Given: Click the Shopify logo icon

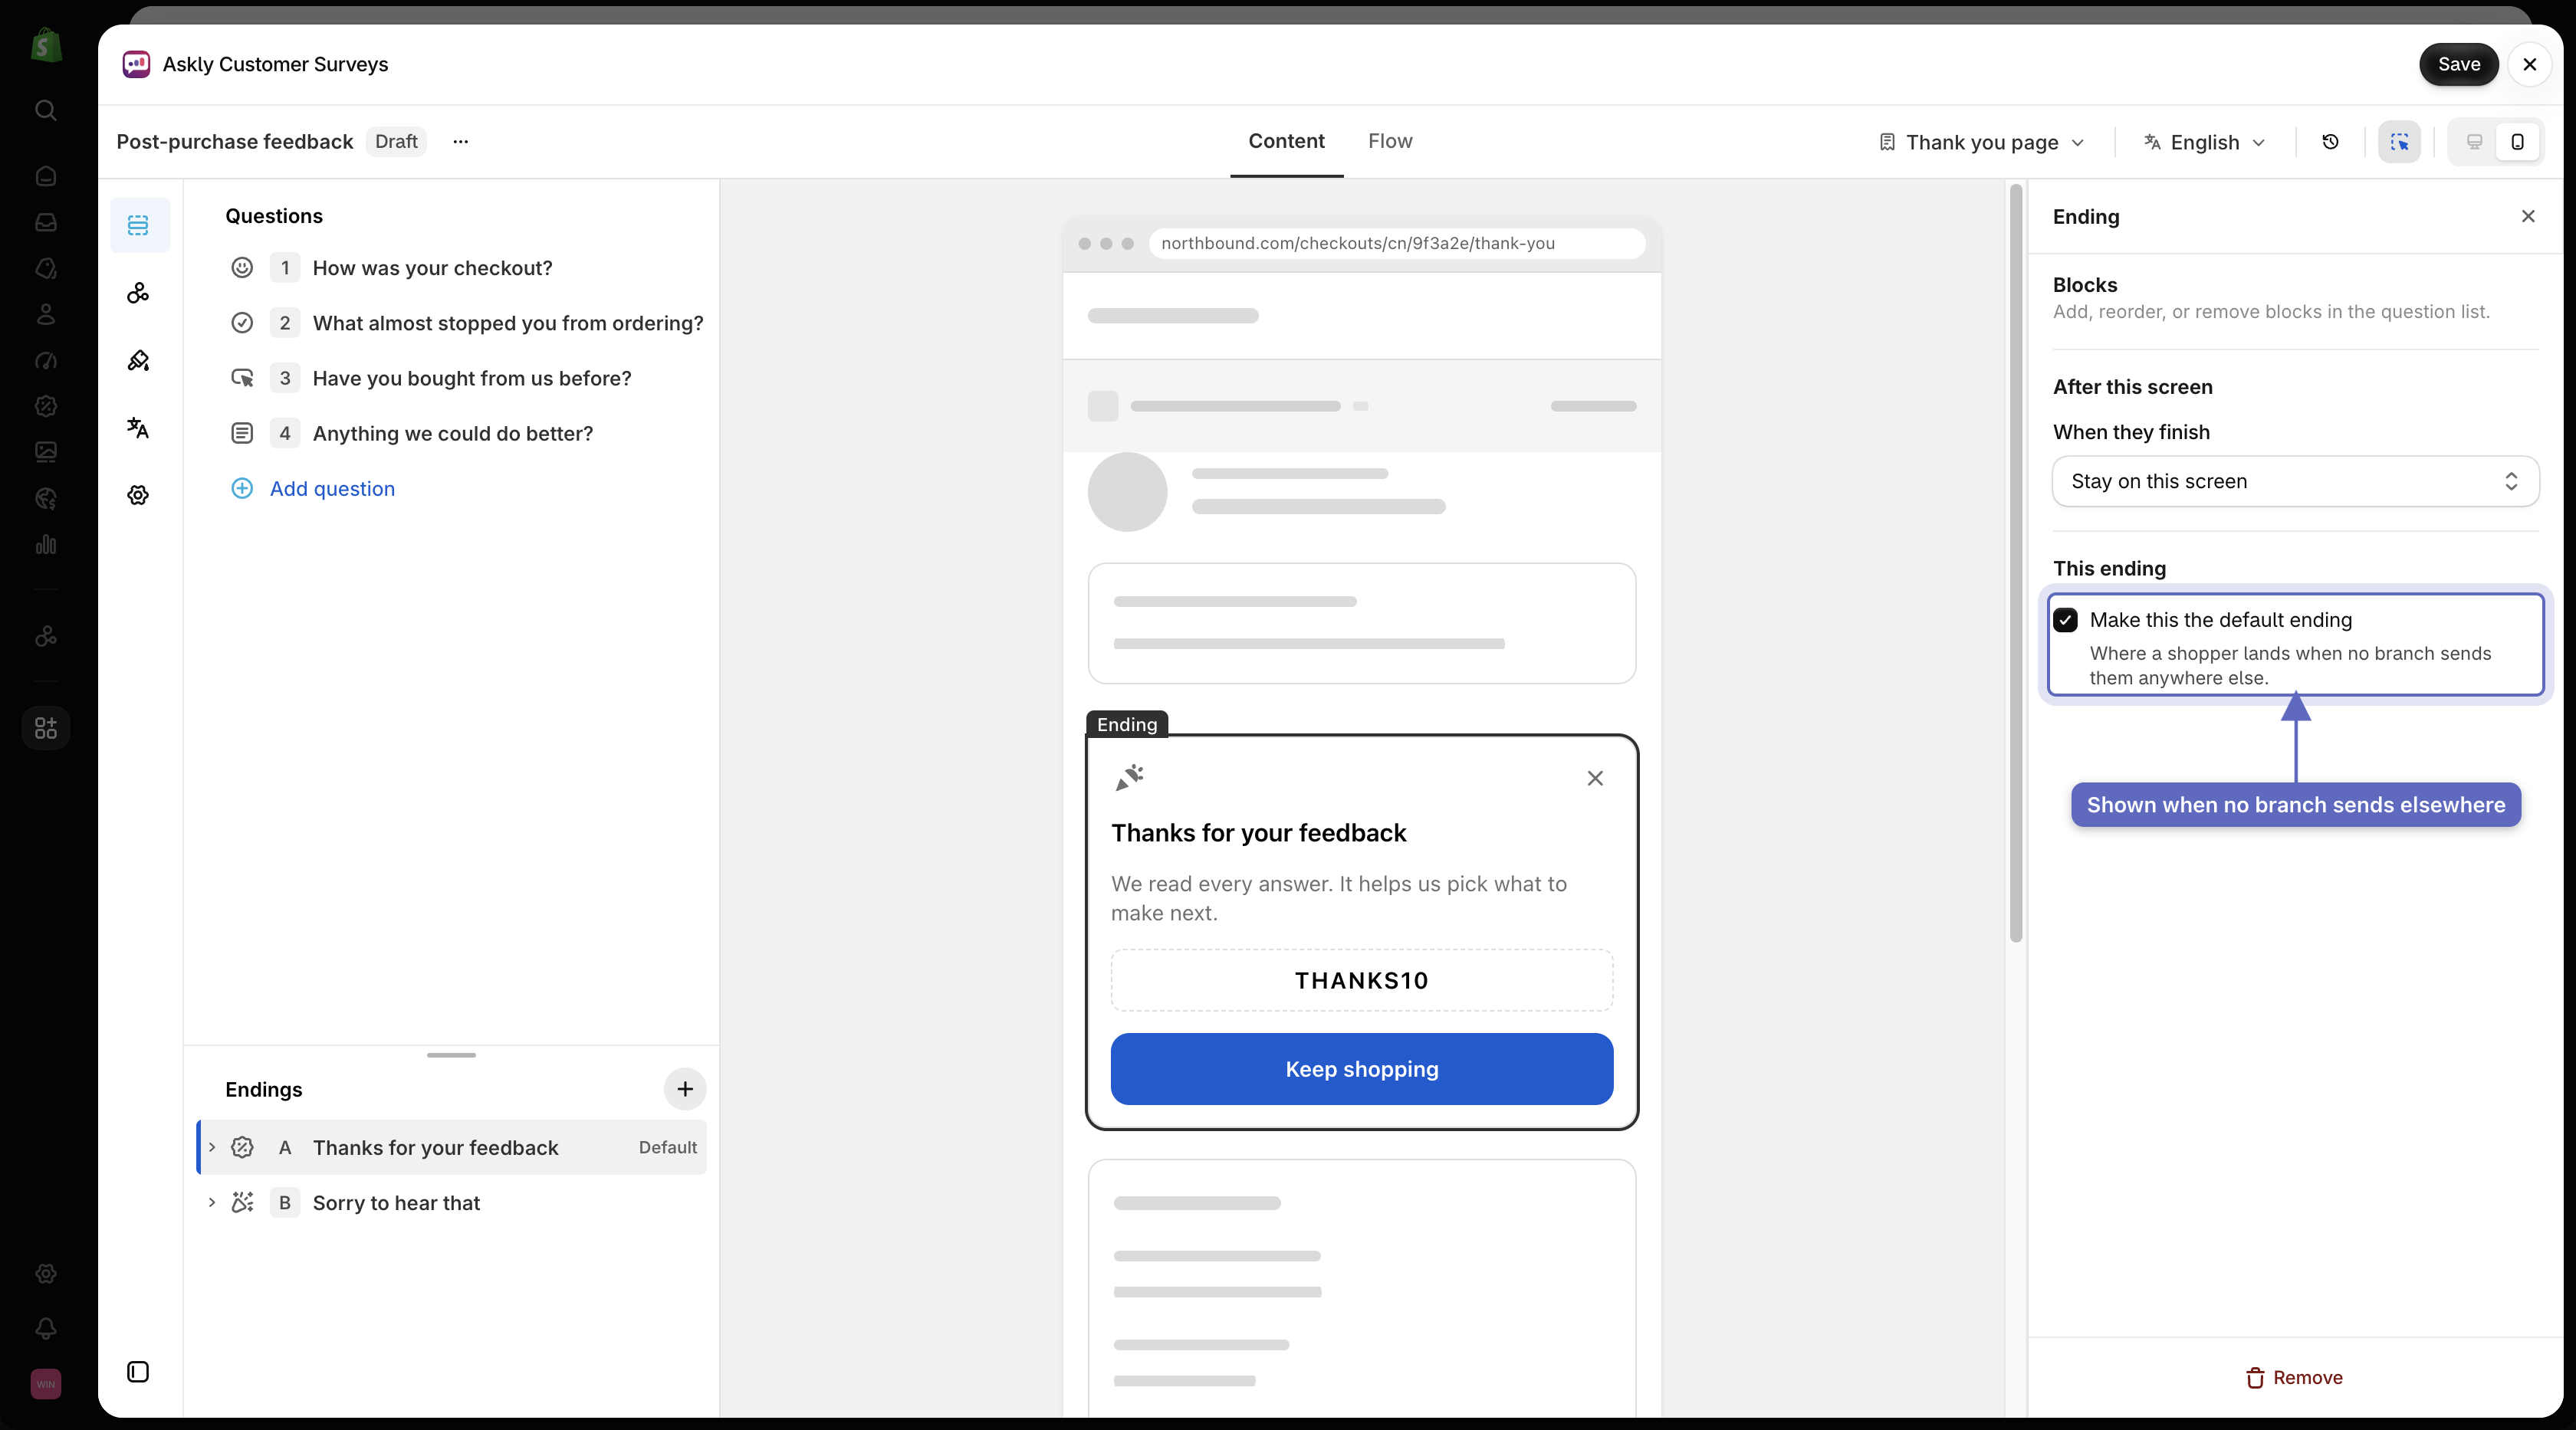Looking at the screenshot, I should [x=46, y=44].
